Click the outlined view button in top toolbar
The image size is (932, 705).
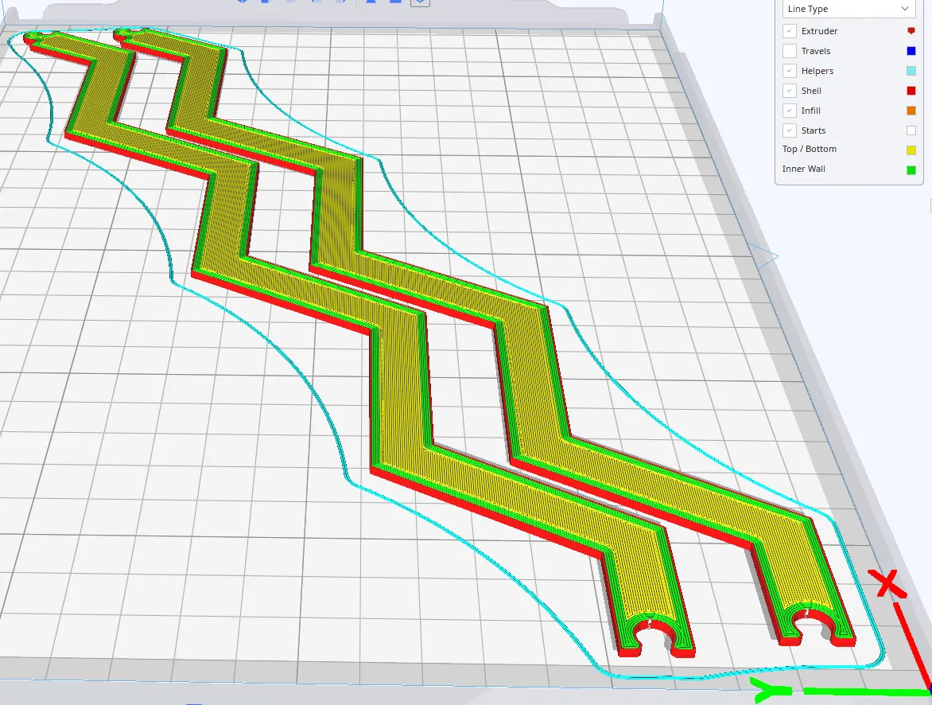(x=420, y=2)
